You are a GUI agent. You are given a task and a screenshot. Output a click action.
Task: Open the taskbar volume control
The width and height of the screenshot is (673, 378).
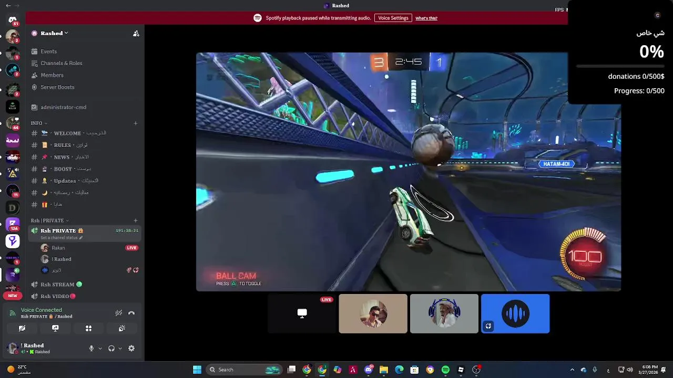pos(630,370)
